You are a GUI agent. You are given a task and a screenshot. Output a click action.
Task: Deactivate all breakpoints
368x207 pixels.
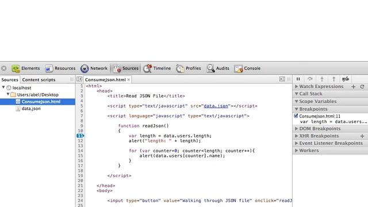(346, 79)
